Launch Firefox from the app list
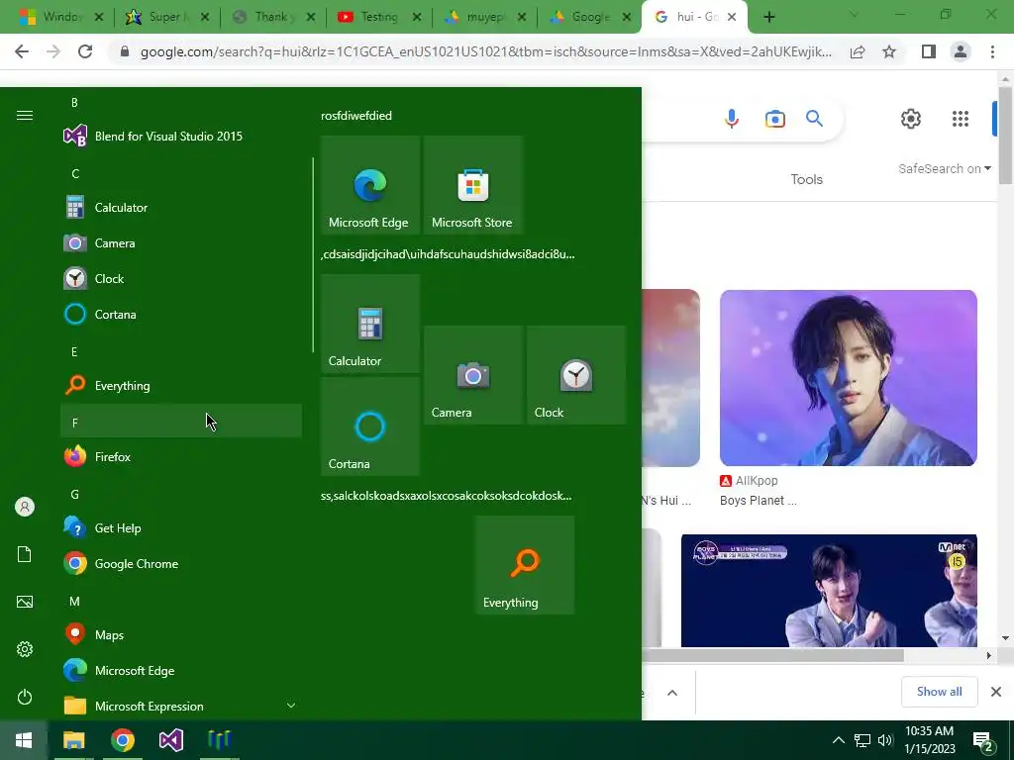1014x760 pixels. tap(181, 457)
